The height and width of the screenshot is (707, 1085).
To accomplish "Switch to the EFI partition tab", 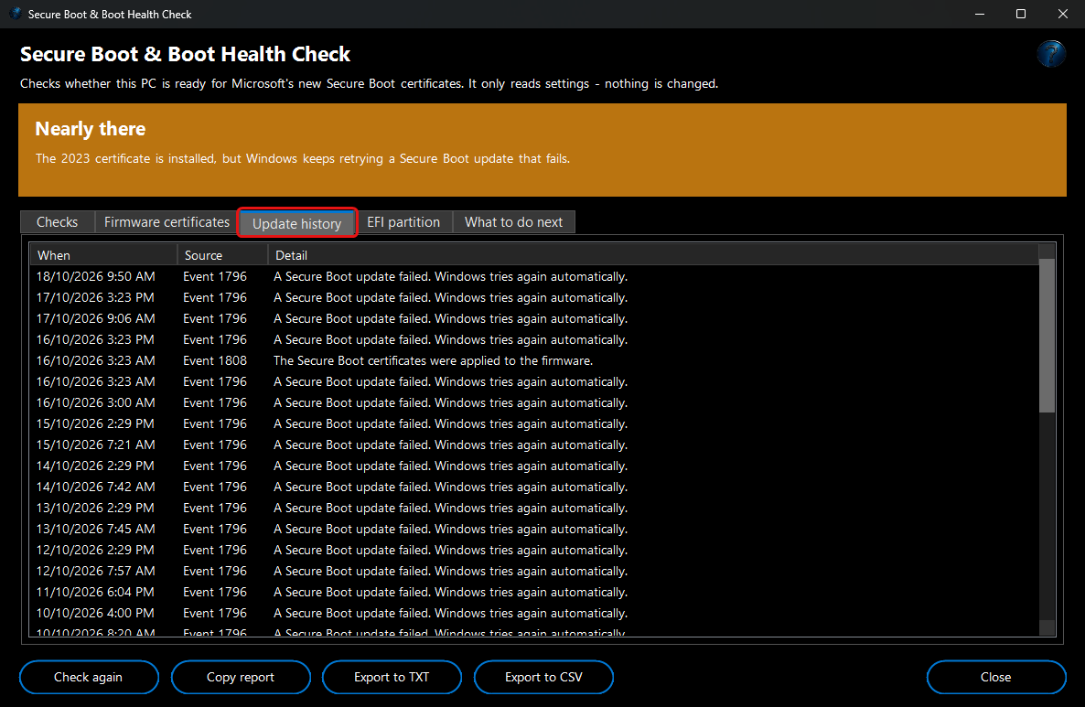I will point(403,222).
